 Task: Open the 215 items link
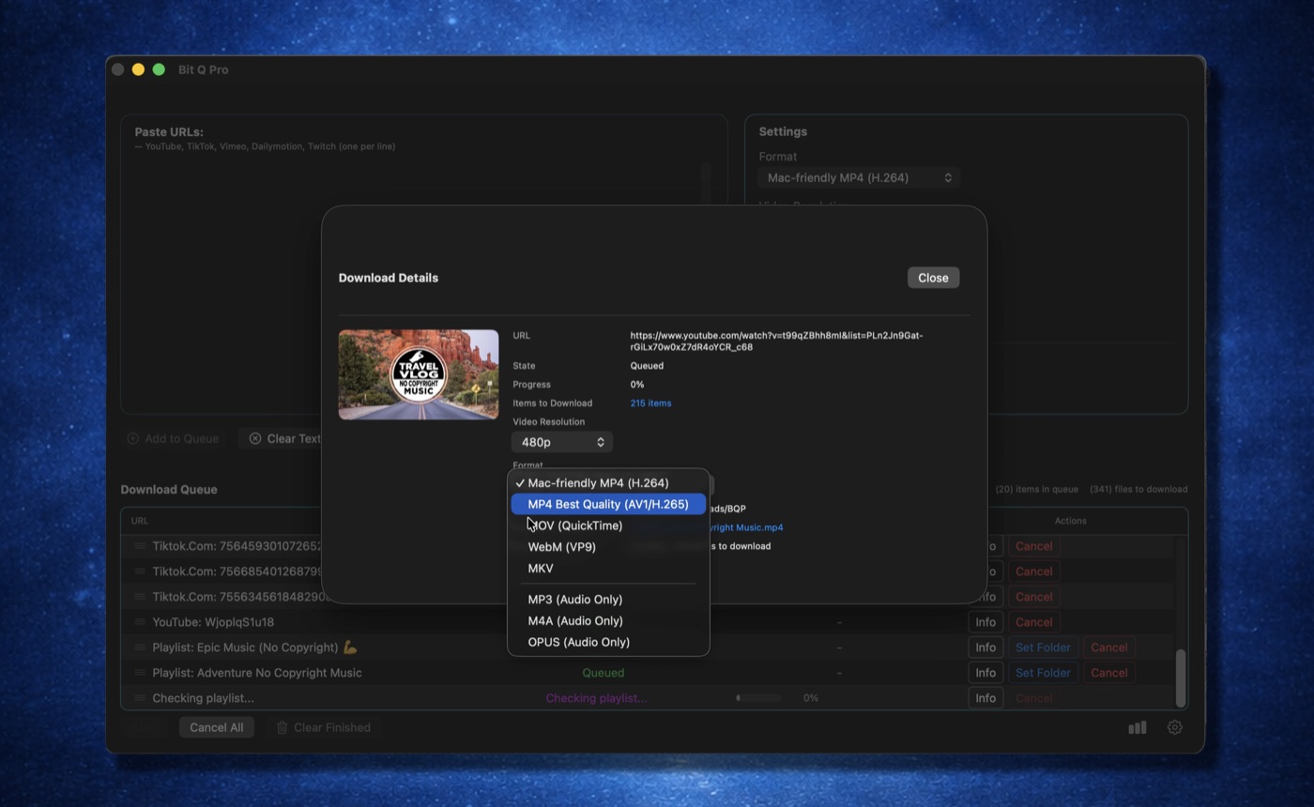[x=650, y=403]
